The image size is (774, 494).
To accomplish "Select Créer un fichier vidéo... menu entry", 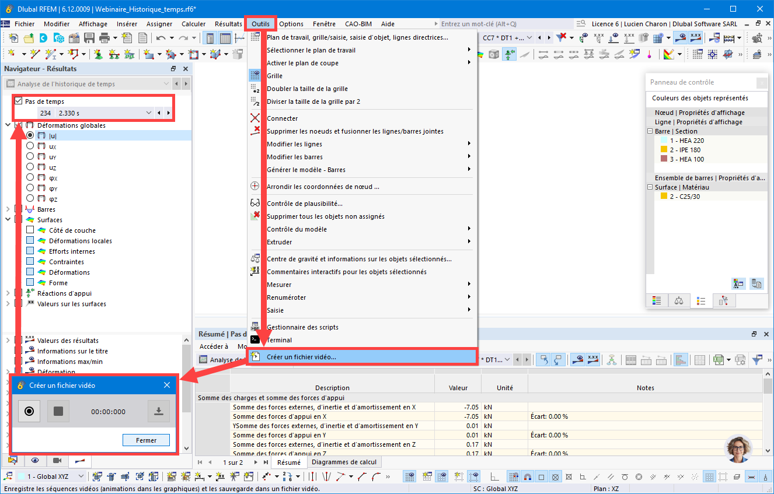I will point(362,357).
